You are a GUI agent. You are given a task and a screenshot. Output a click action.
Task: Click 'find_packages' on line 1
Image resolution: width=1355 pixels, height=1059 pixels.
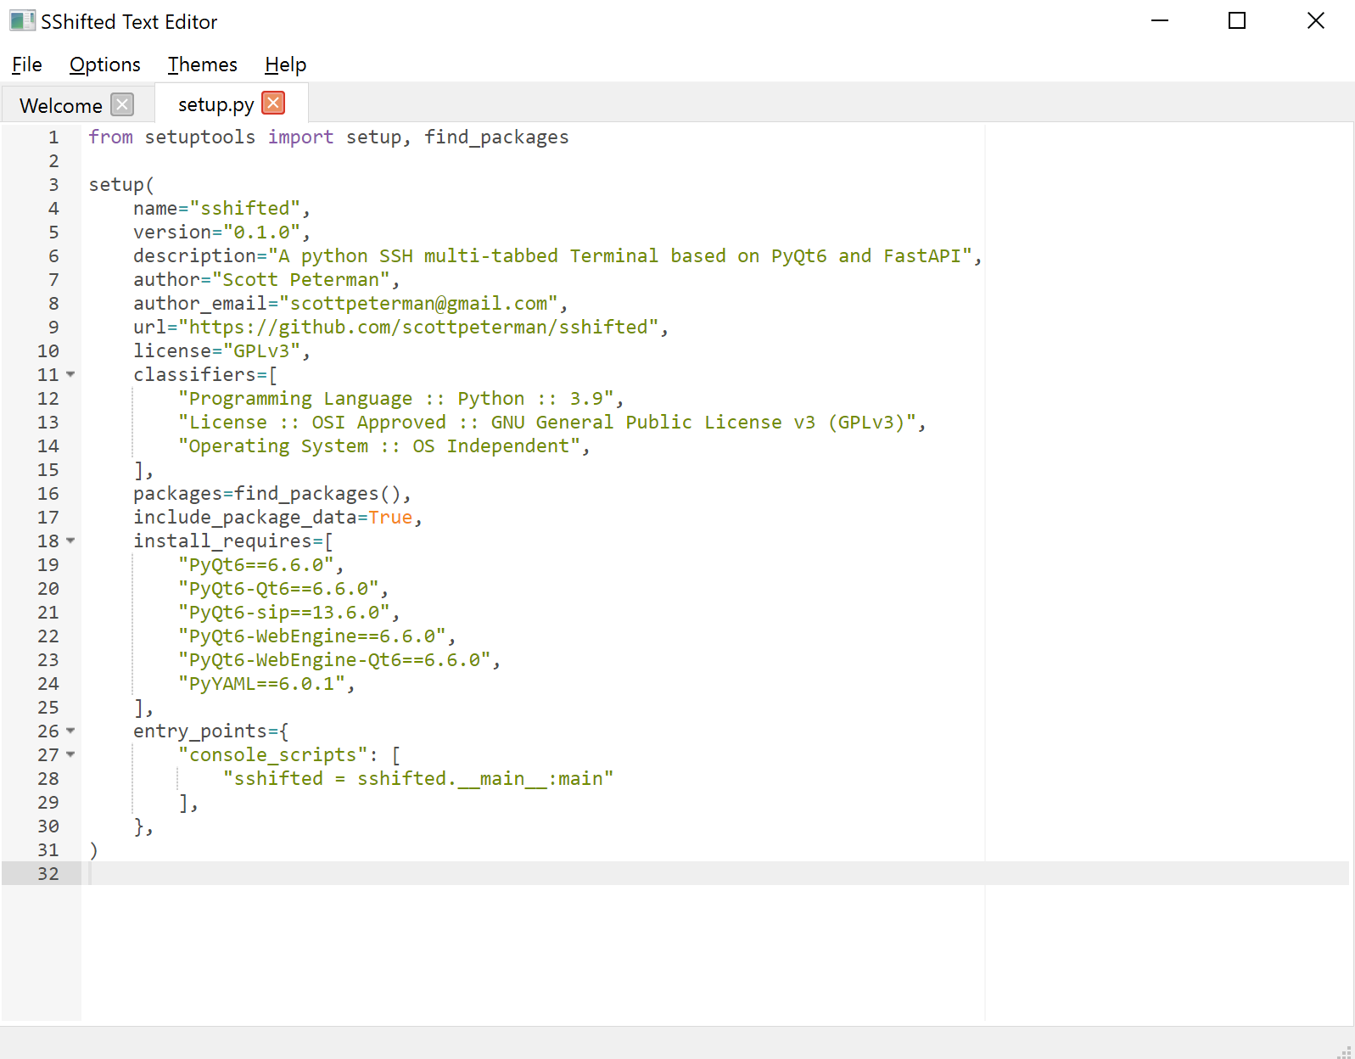[496, 137]
